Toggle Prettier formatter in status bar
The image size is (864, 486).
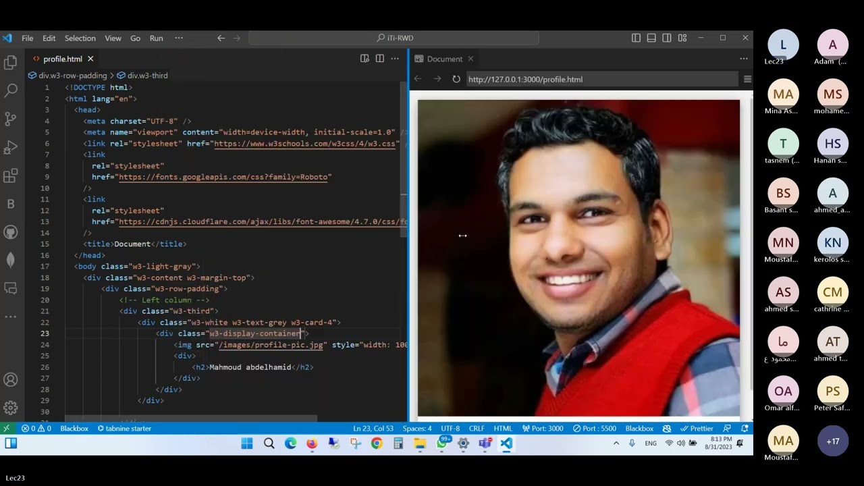coord(697,428)
